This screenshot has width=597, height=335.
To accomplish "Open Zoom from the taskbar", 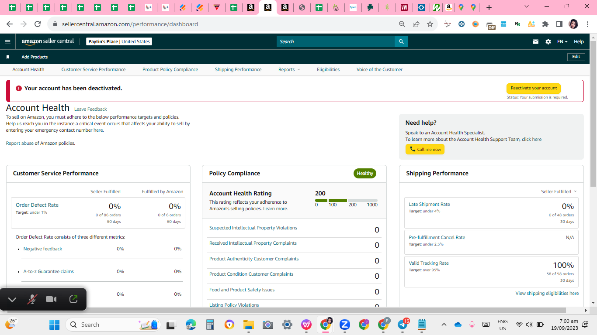I will 345,325.
